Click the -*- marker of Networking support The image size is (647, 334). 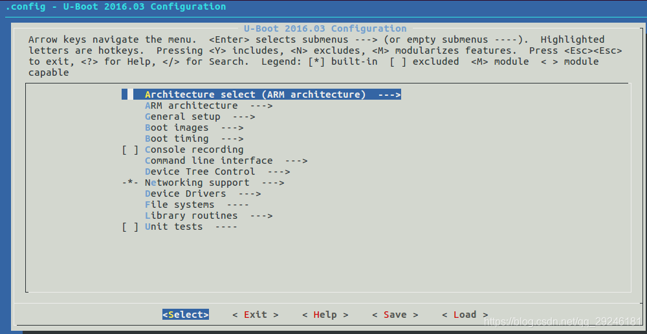tap(130, 183)
